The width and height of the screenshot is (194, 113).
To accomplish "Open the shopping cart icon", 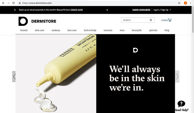I will (x=170, y=20).
